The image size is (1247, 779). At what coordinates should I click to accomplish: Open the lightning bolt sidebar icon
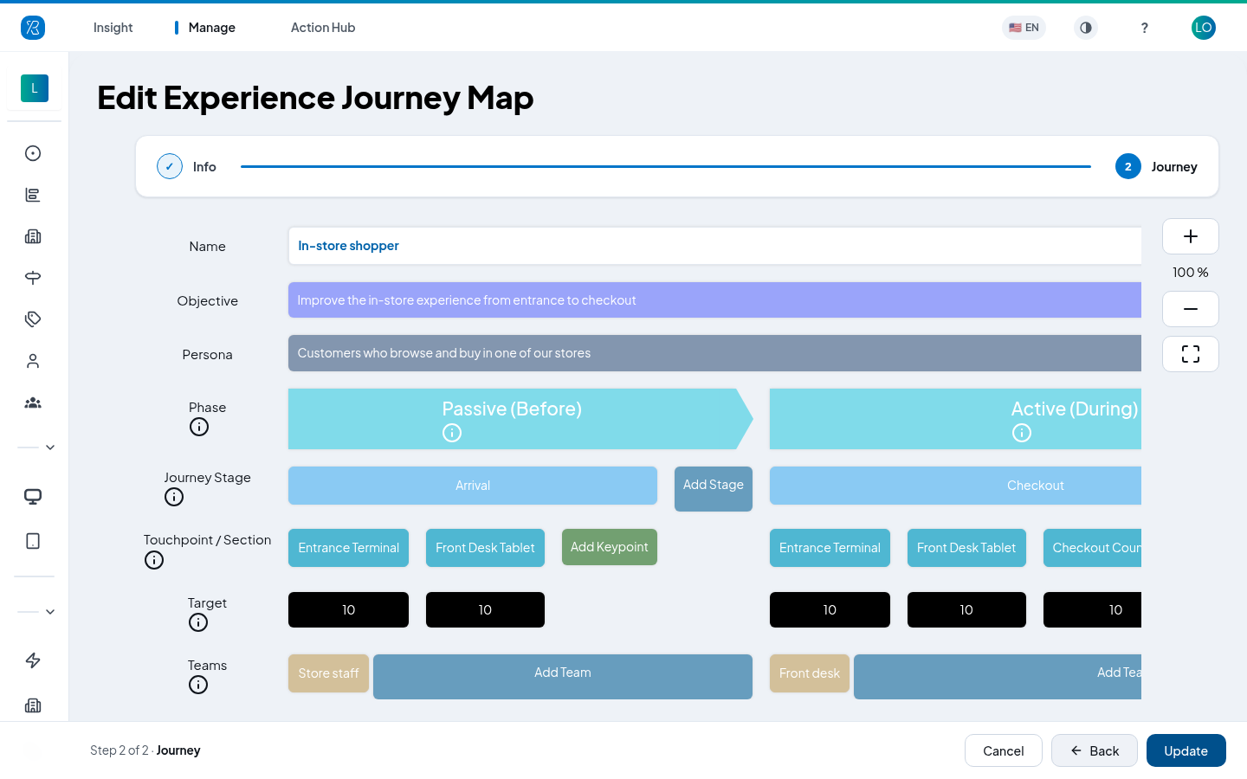click(x=33, y=660)
